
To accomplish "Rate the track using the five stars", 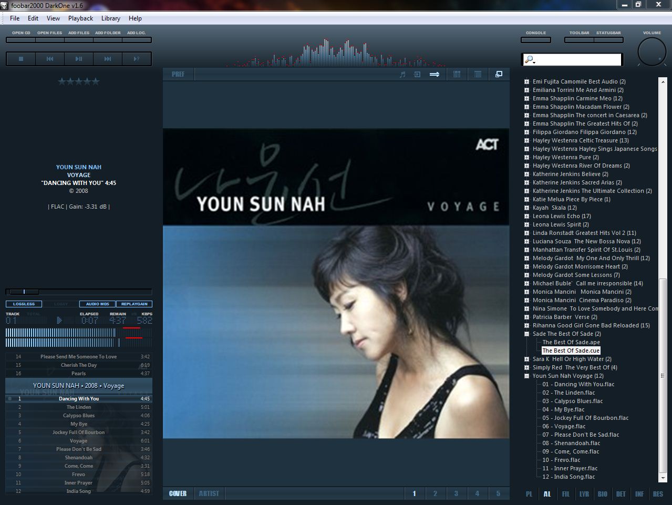I will 78,81.
